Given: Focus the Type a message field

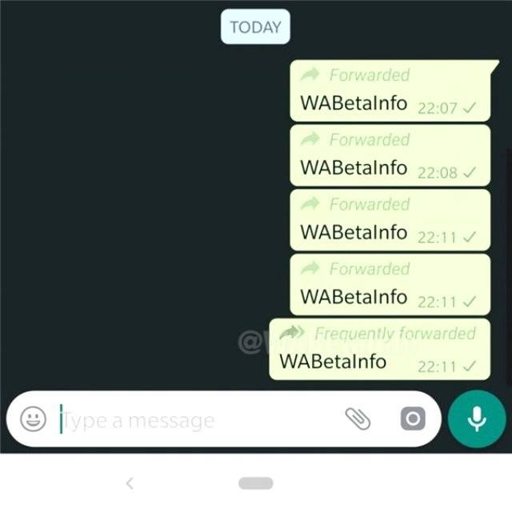Looking at the screenshot, I should [x=196, y=420].
